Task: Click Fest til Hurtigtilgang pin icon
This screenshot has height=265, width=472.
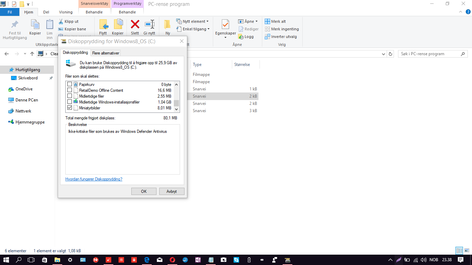Action: coord(15,24)
